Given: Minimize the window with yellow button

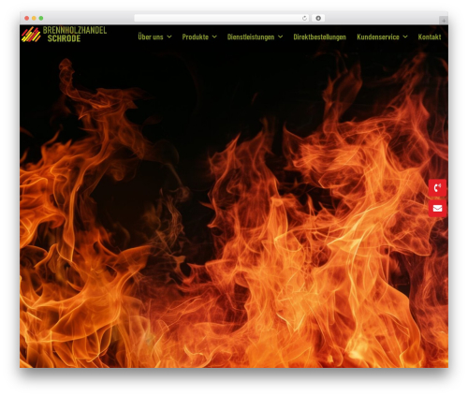Looking at the screenshot, I should tap(34, 19).
